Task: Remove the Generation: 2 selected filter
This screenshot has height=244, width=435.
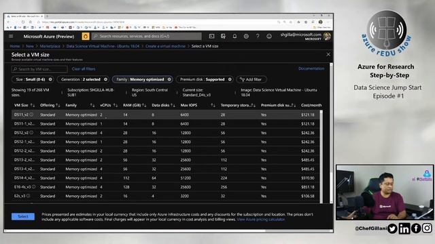Action: [105, 79]
